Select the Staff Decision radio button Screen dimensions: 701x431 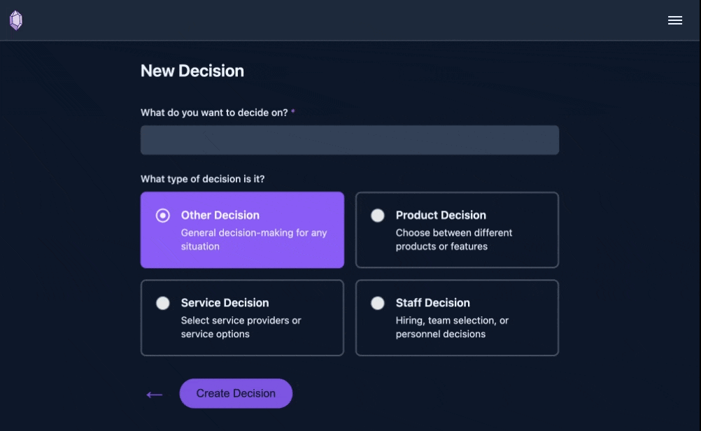click(378, 303)
